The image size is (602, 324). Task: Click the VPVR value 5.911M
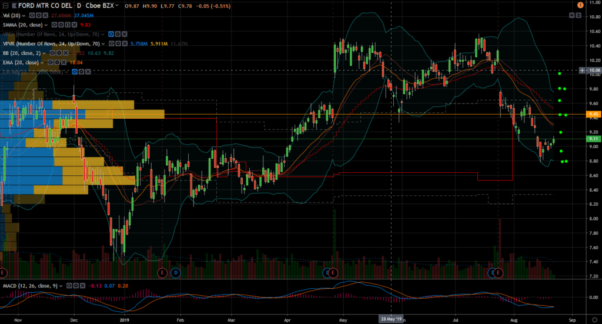pyautogui.click(x=159, y=44)
